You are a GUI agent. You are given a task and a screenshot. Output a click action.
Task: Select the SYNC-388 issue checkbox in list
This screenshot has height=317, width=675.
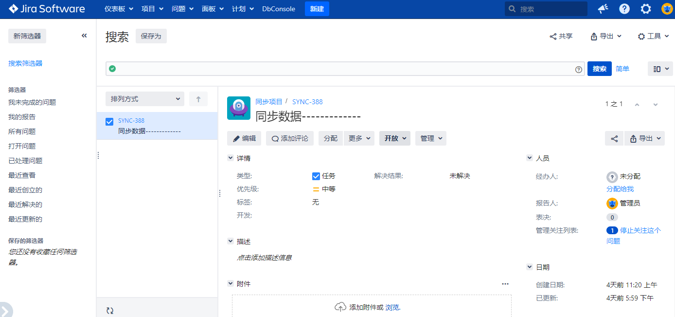coord(109,122)
